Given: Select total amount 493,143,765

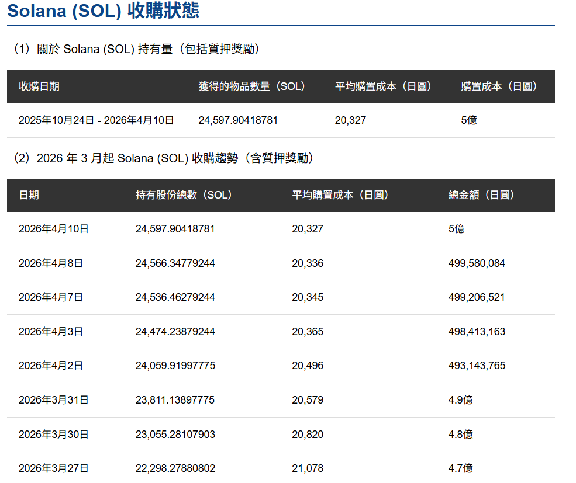Looking at the screenshot, I should click(477, 366).
